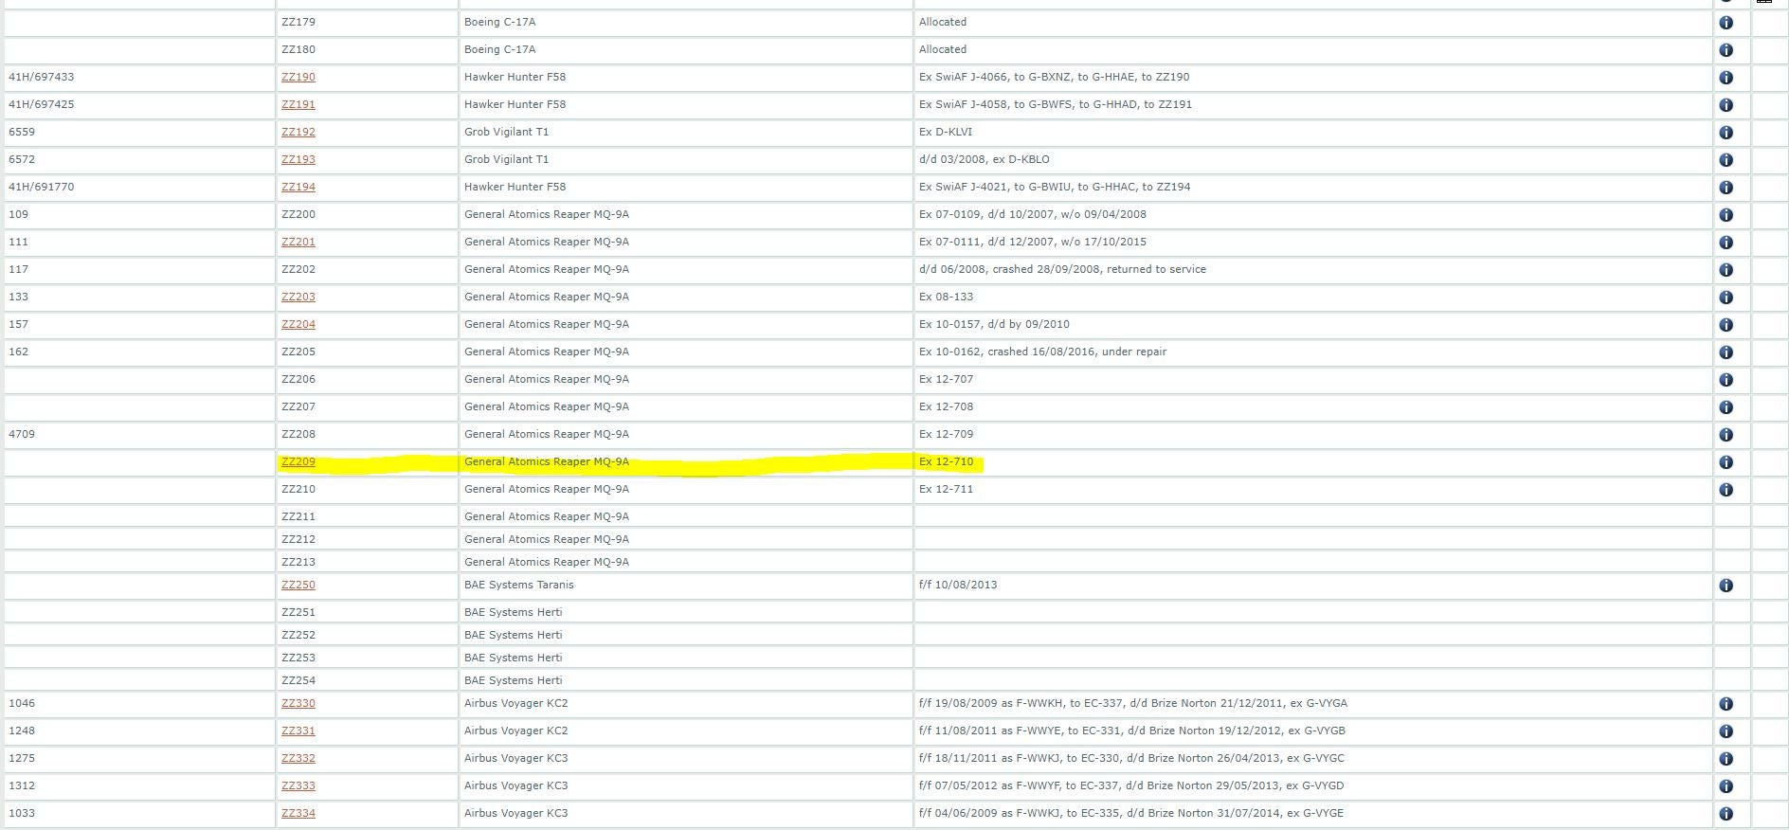Image resolution: width=1789 pixels, height=830 pixels.
Task: Click the info icon for ZZ210
Action: click(x=1726, y=490)
